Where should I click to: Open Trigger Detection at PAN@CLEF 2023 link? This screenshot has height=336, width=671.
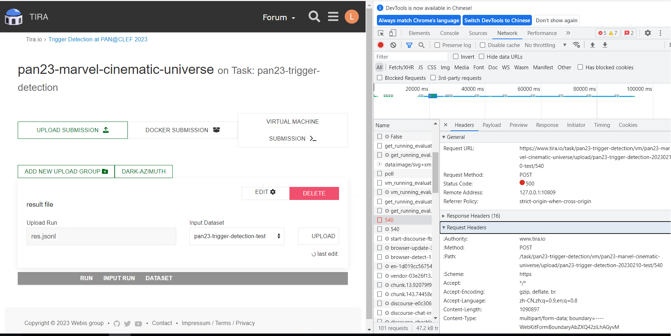(x=98, y=39)
